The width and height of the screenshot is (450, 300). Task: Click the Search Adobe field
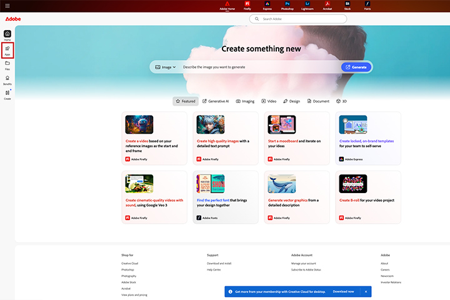pyautogui.click(x=297, y=19)
